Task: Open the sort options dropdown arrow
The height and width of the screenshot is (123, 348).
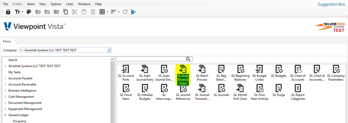Action: (119, 12)
